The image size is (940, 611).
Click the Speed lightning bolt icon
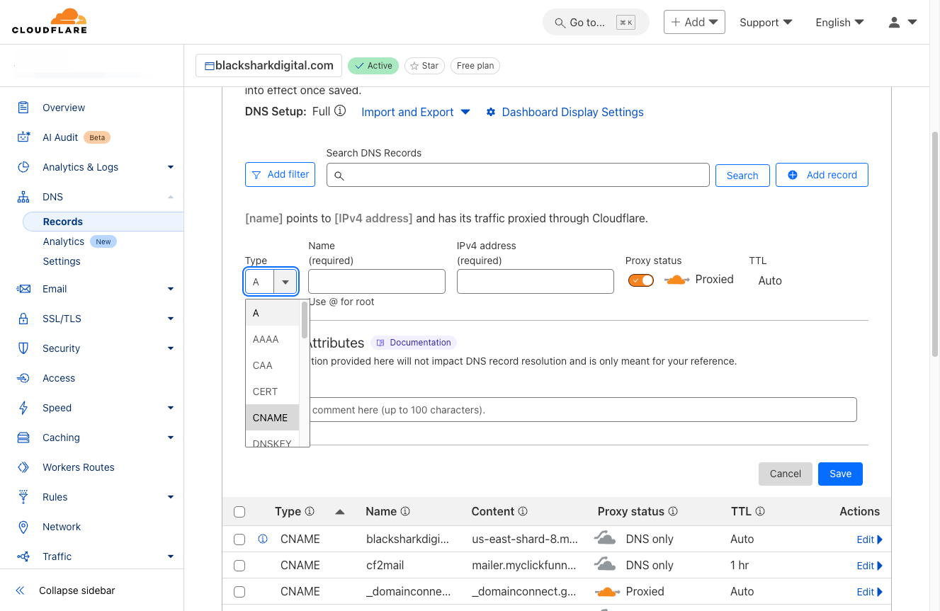click(23, 408)
